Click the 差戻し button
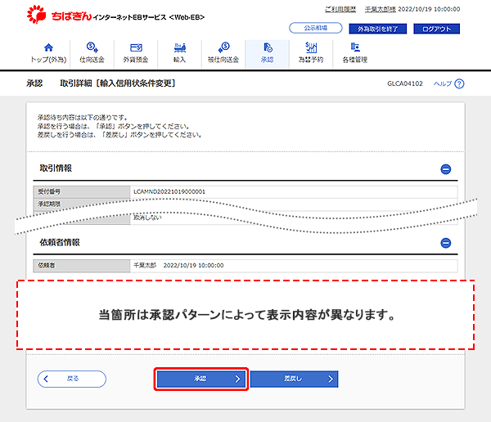The image size is (491, 422). click(294, 379)
